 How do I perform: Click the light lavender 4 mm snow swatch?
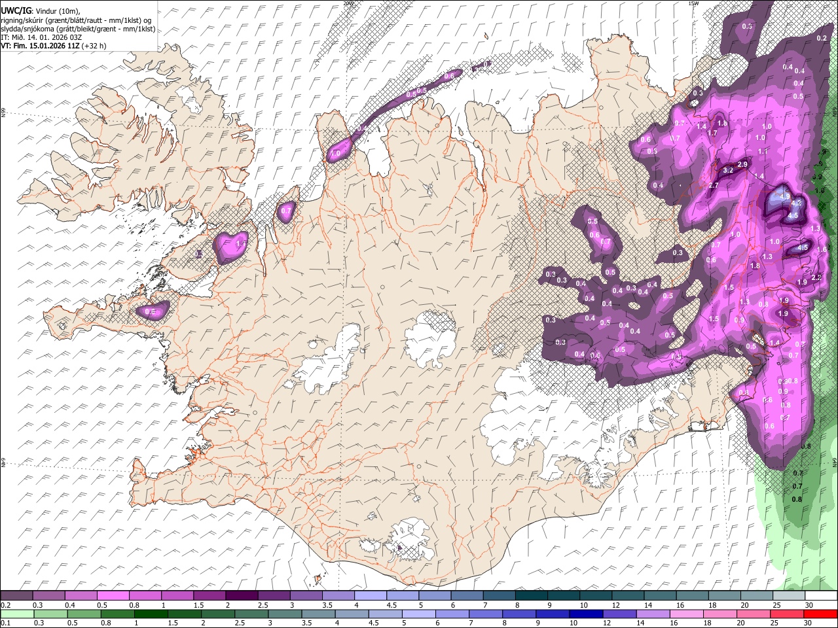pyautogui.click(x=370, y=596)
